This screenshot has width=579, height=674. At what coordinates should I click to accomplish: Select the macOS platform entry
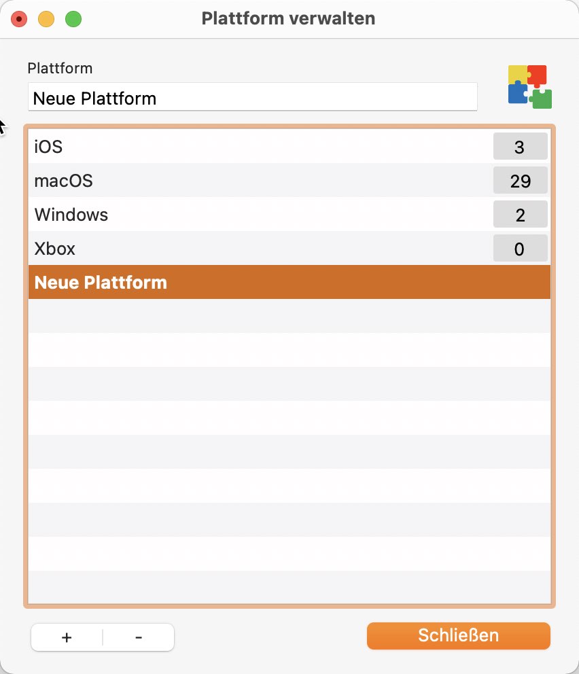[x=289, y=181]
